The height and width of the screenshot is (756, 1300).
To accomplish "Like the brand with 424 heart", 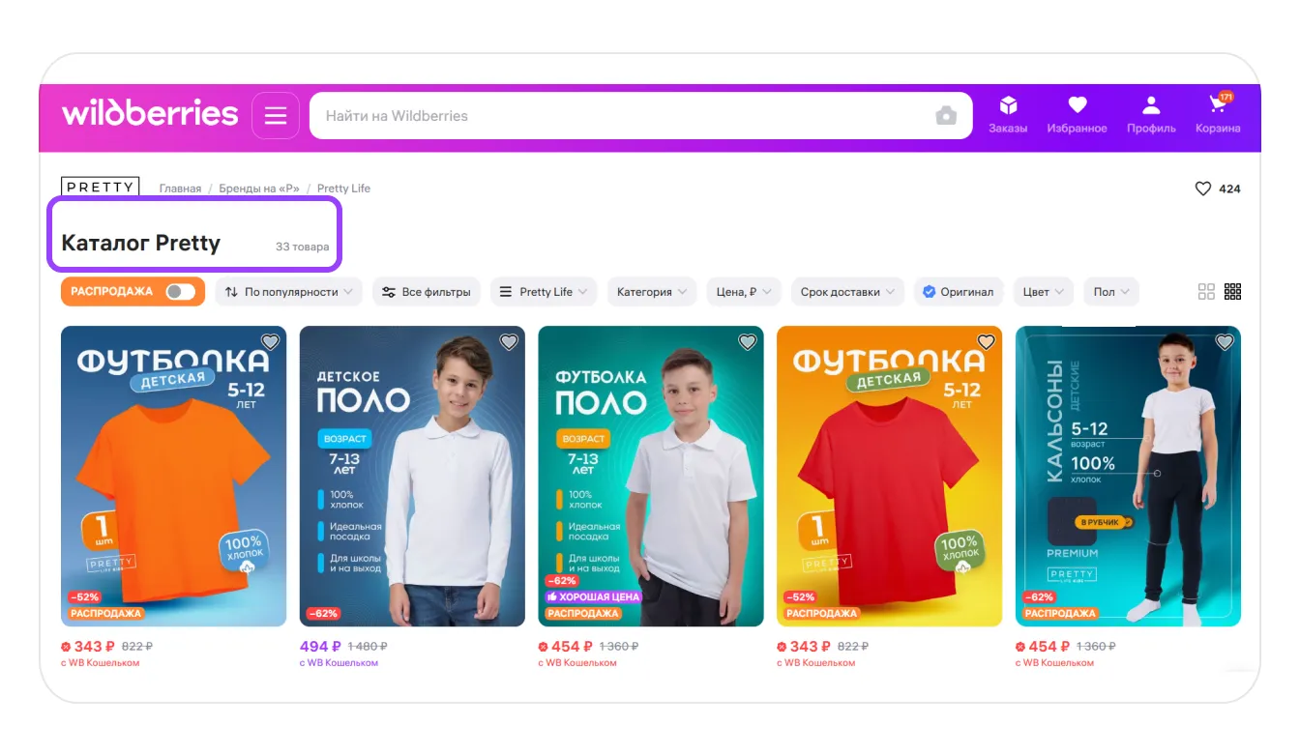I will click(x=1203, y=189).
